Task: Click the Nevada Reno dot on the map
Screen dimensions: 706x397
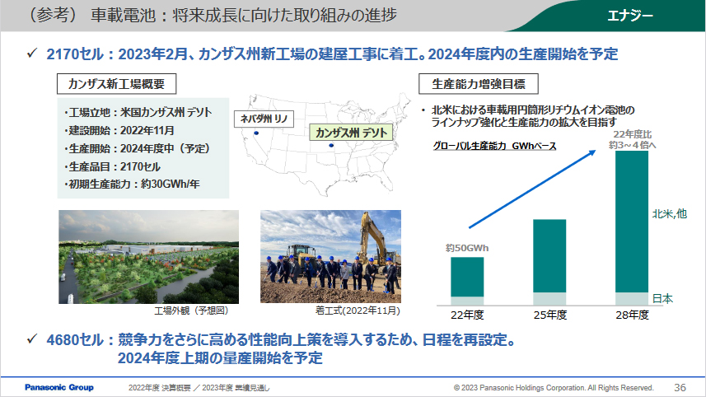Action: pos(256,133)
